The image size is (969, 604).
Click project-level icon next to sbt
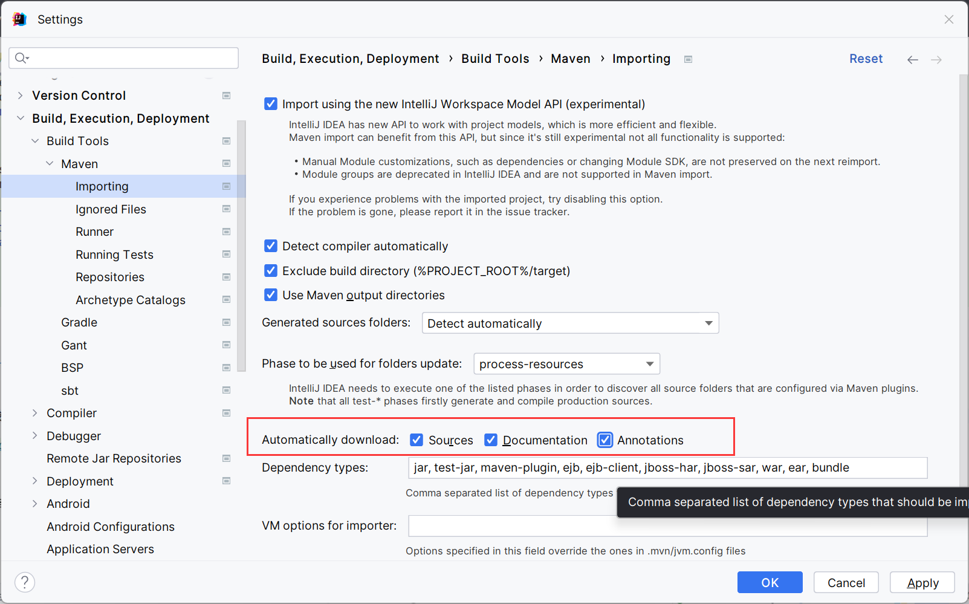(227, 390)
